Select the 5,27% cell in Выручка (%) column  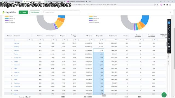coord(99,50)
